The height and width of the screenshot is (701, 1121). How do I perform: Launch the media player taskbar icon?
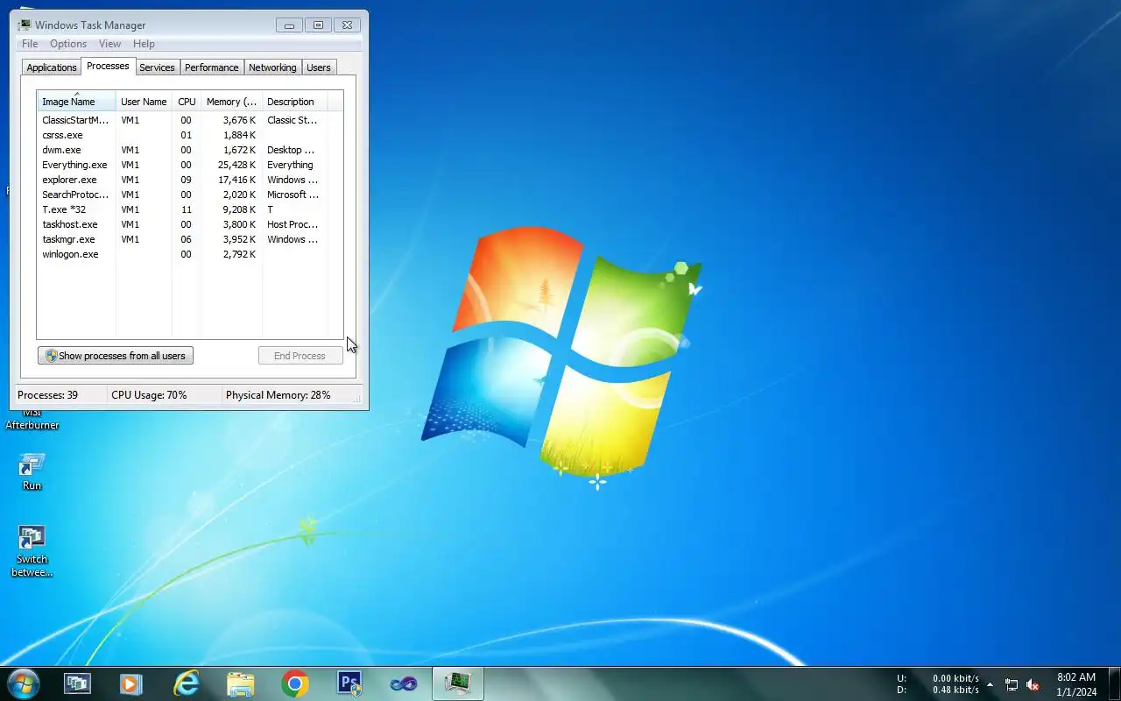pyautogui.click(x=131, y=683)
